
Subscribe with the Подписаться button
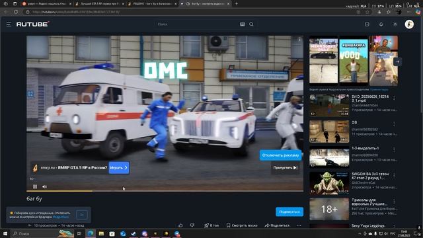[289, 212]
